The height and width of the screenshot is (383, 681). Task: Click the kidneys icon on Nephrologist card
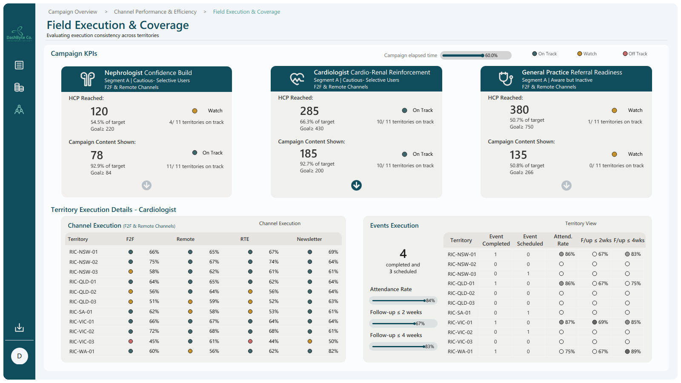pos(88,79)
